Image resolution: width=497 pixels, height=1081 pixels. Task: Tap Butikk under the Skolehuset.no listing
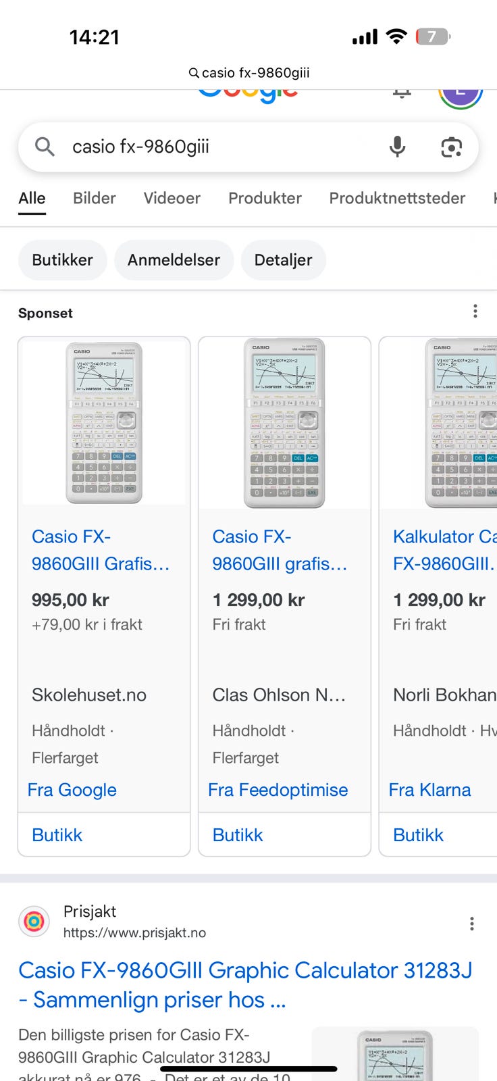(x=57, y=835)
